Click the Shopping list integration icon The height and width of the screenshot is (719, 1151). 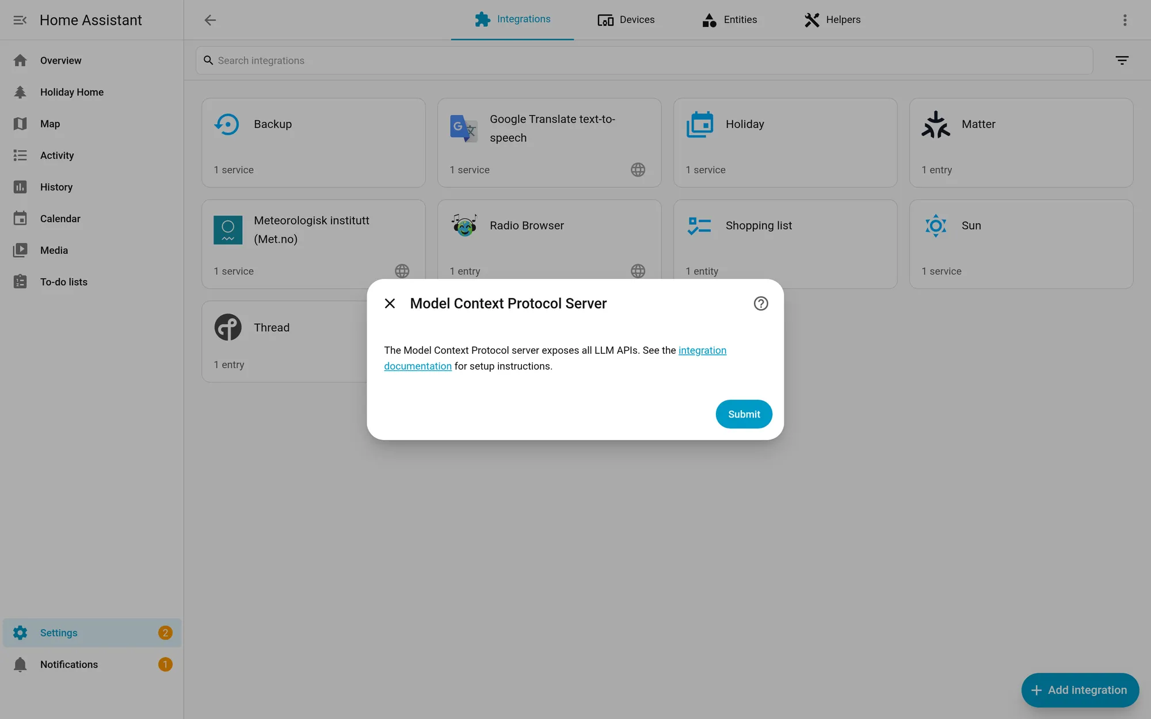699,225
